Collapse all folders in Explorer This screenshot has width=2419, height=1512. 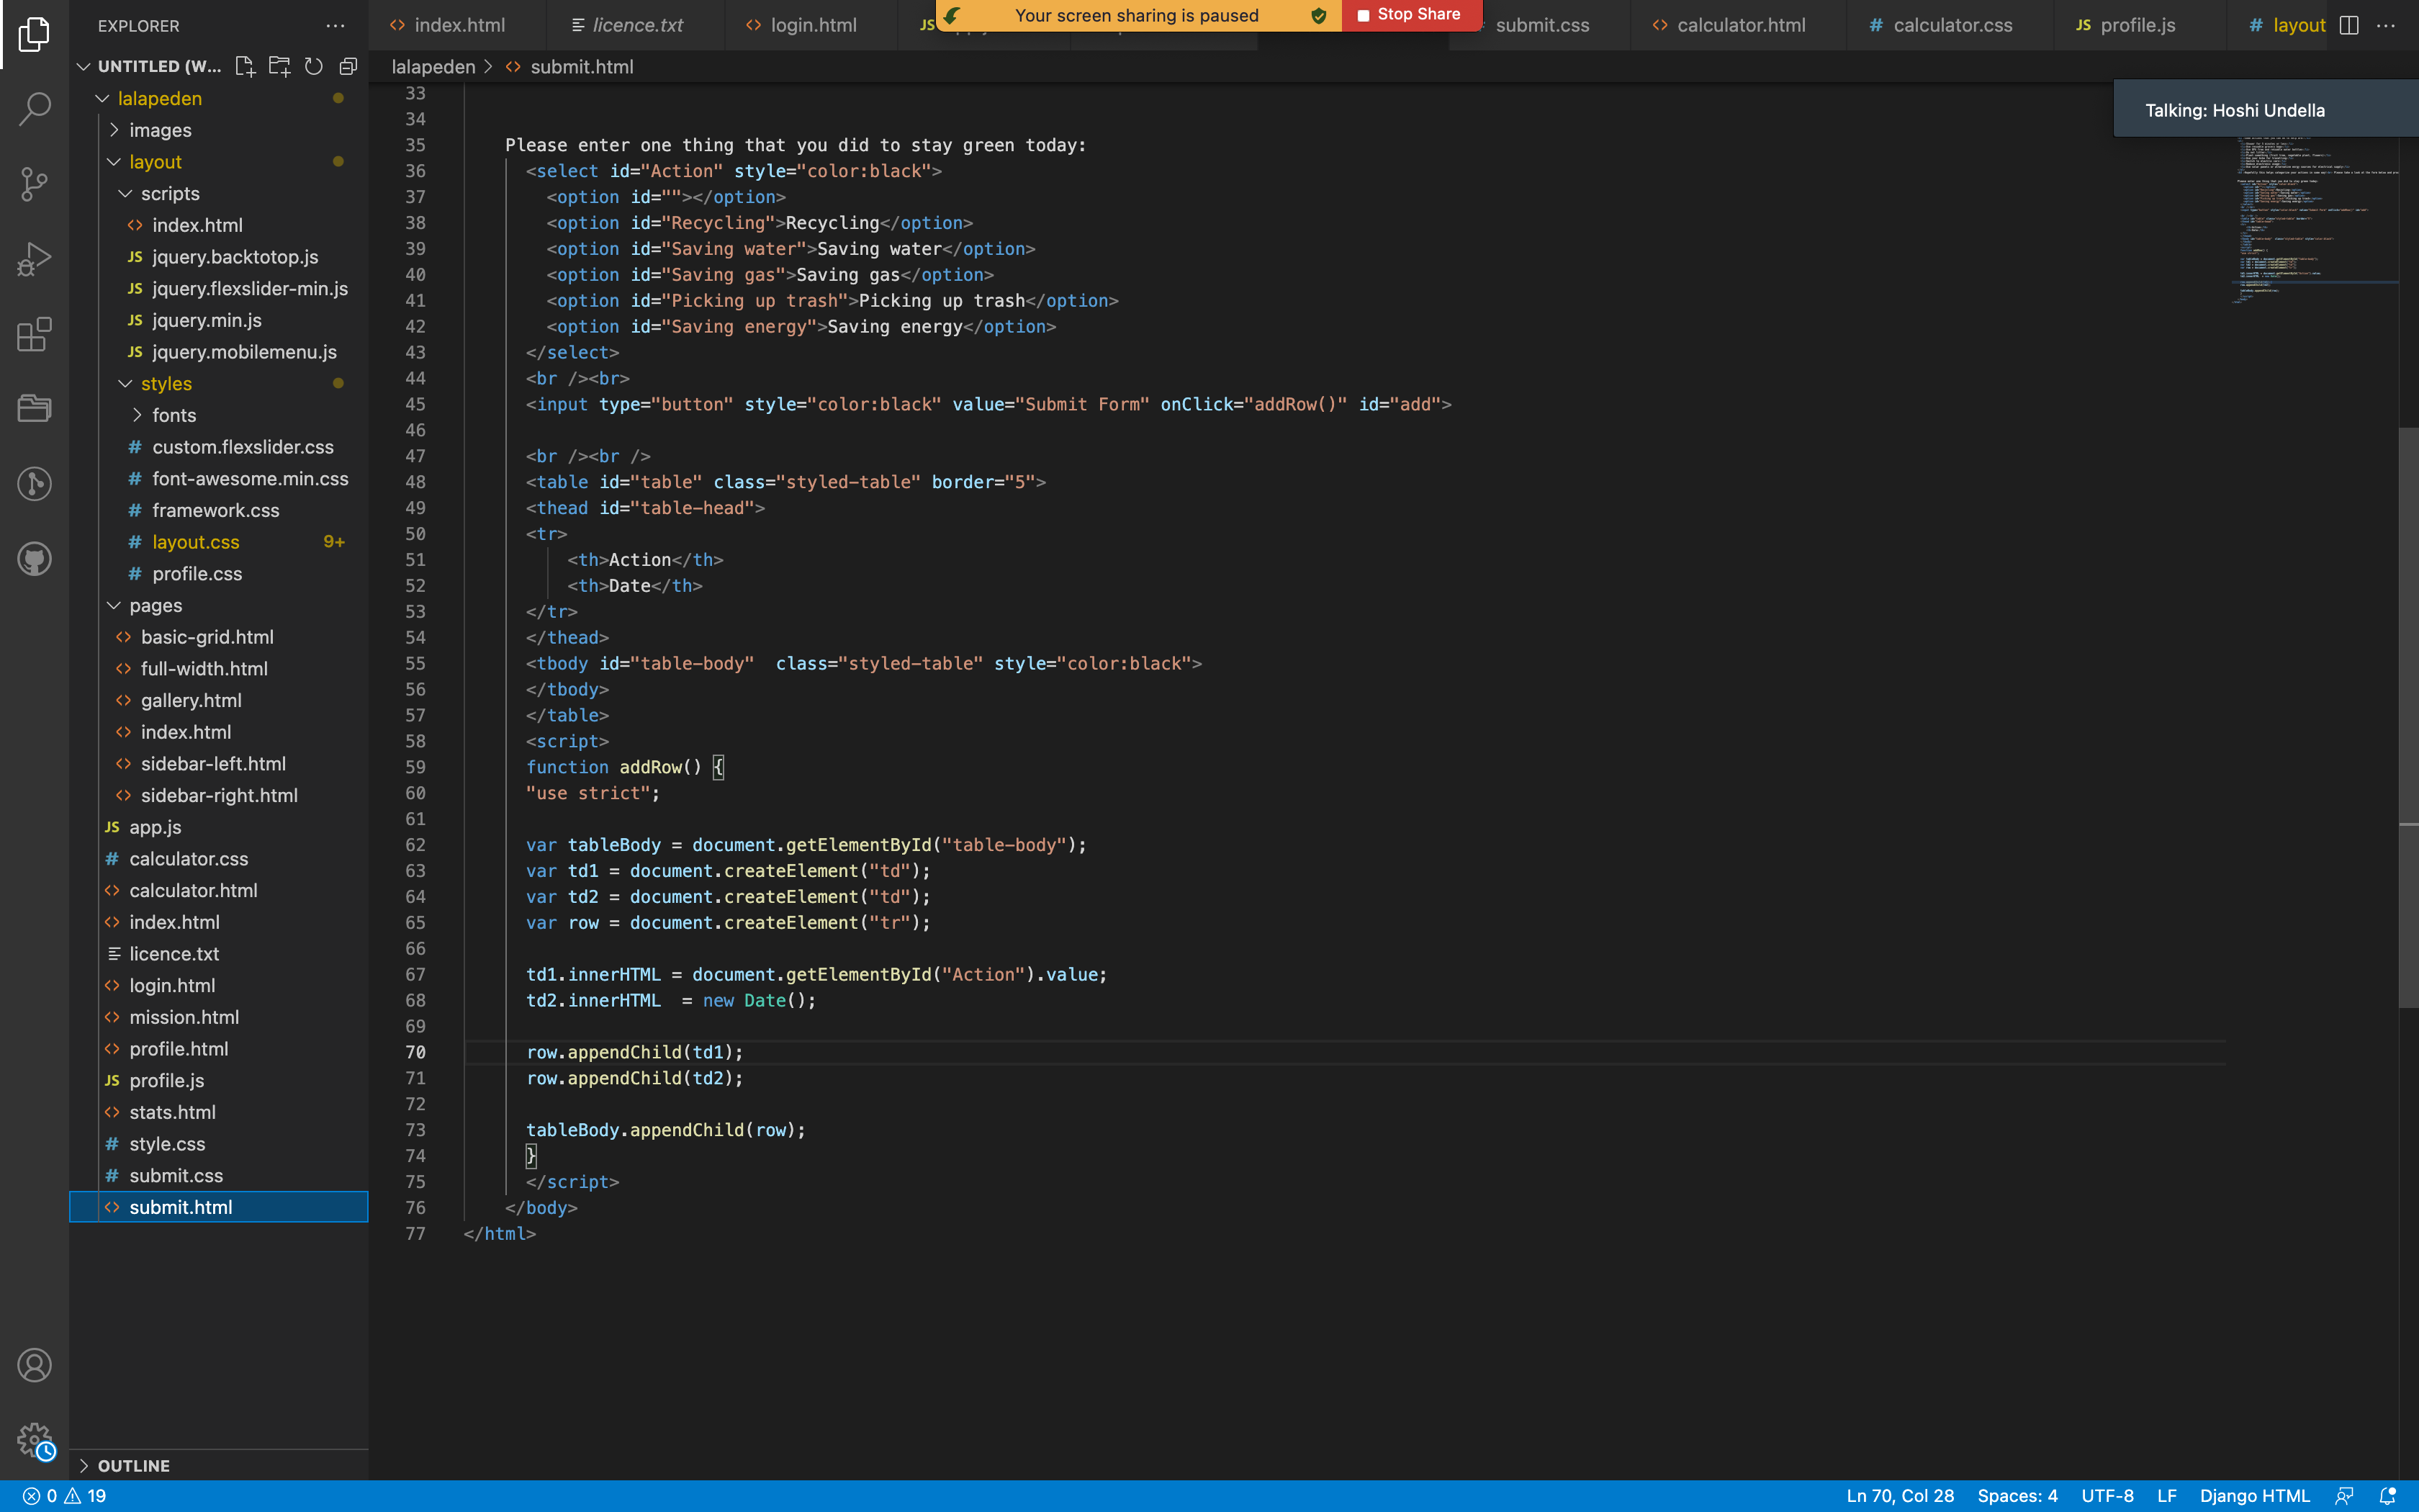[x=348, y=66]
